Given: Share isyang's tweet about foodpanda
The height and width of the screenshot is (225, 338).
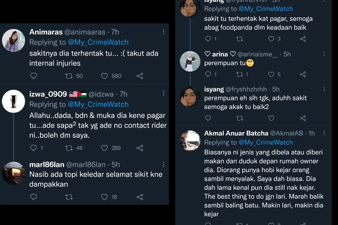Looking at the screenshot, I should click(303, 39).
